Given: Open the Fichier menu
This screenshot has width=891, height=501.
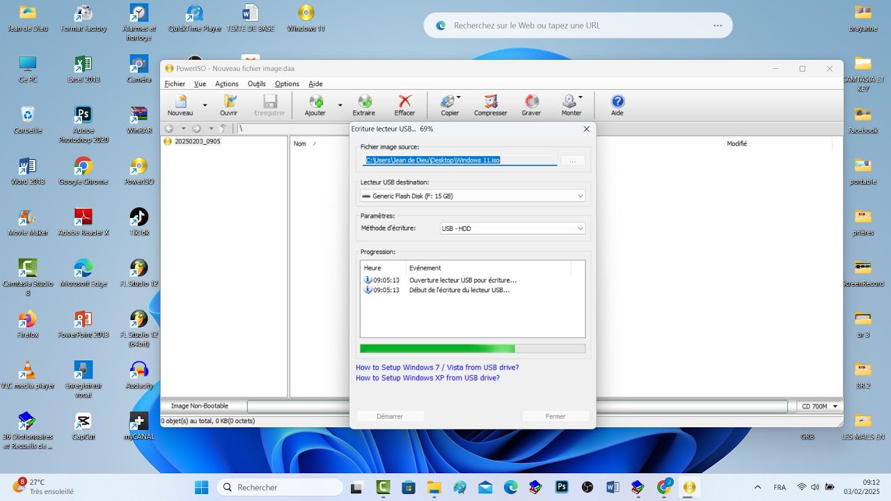Looking at the screenshot, I should coord(175,83).
